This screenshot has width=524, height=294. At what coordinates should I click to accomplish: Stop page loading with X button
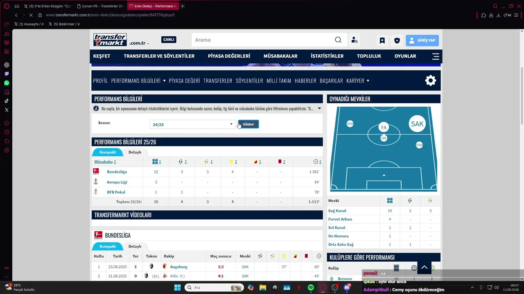pyautogui.click(x=31, y=15)
